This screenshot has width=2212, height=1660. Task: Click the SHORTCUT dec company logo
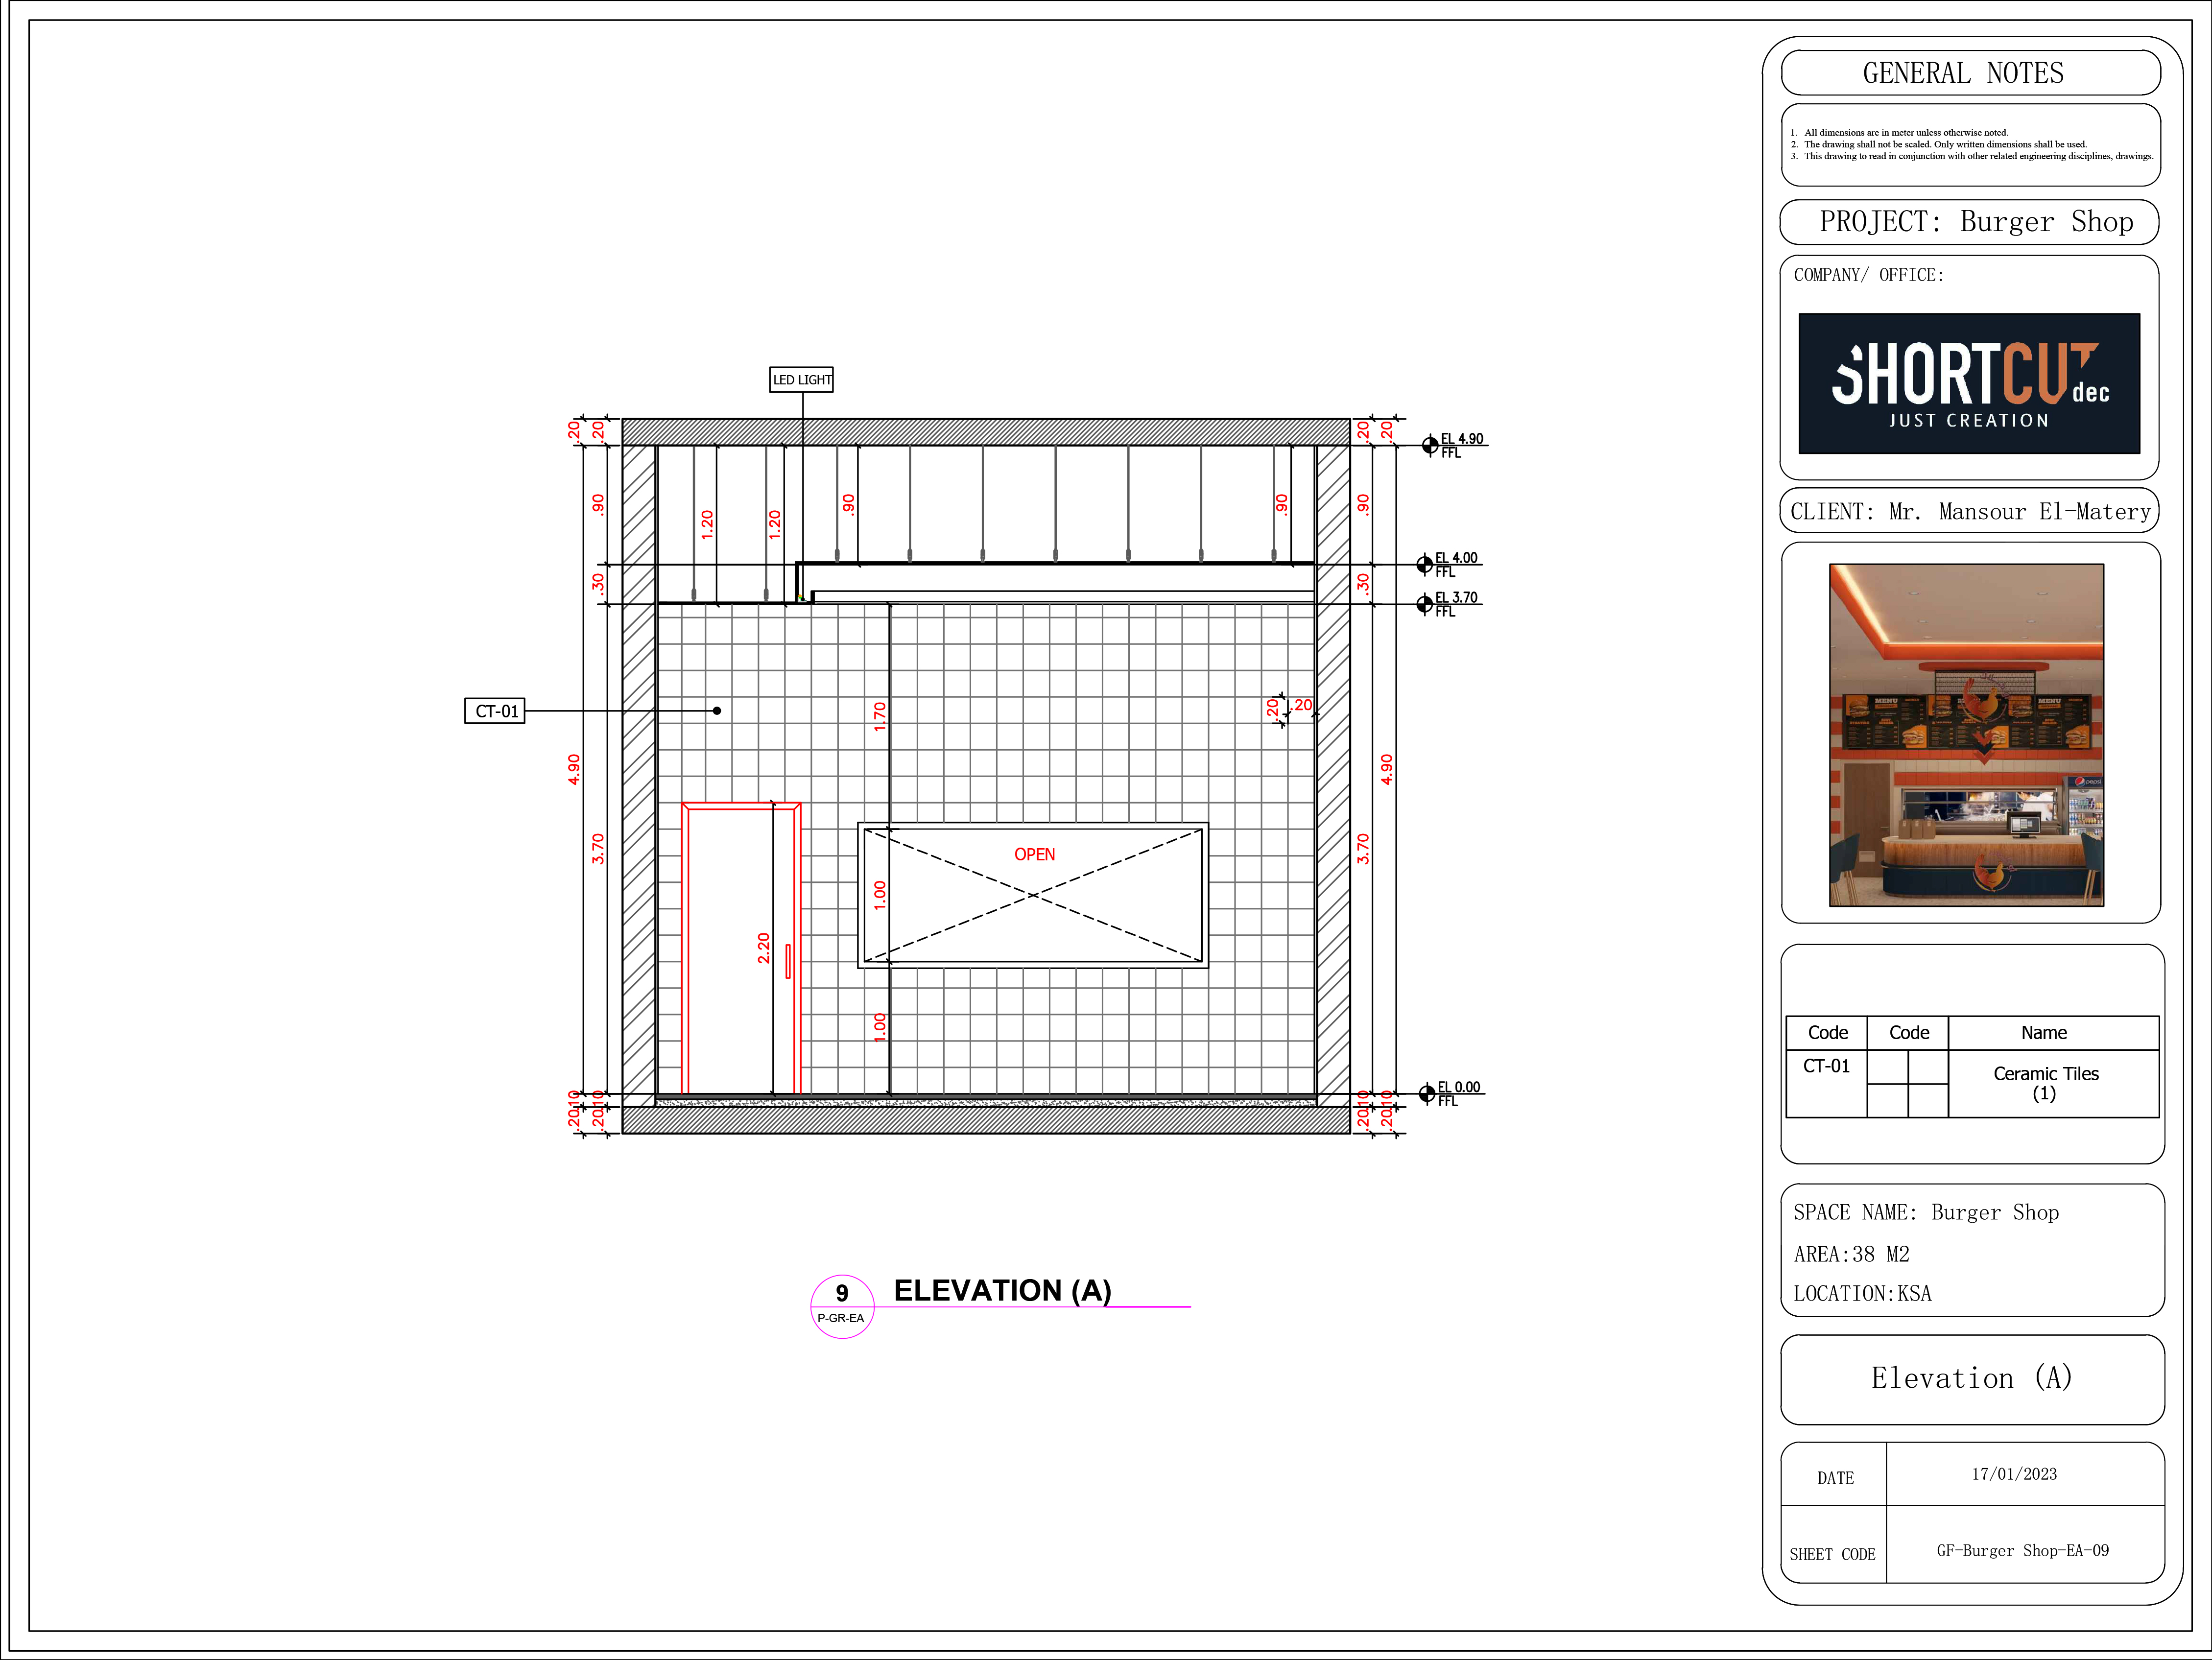coord(1969,383)
